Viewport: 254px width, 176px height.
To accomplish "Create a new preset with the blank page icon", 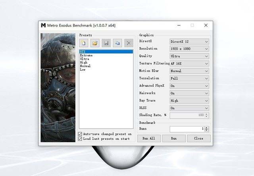I will point(84,43).
